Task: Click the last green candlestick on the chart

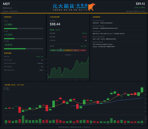Action: coord(142,90)
